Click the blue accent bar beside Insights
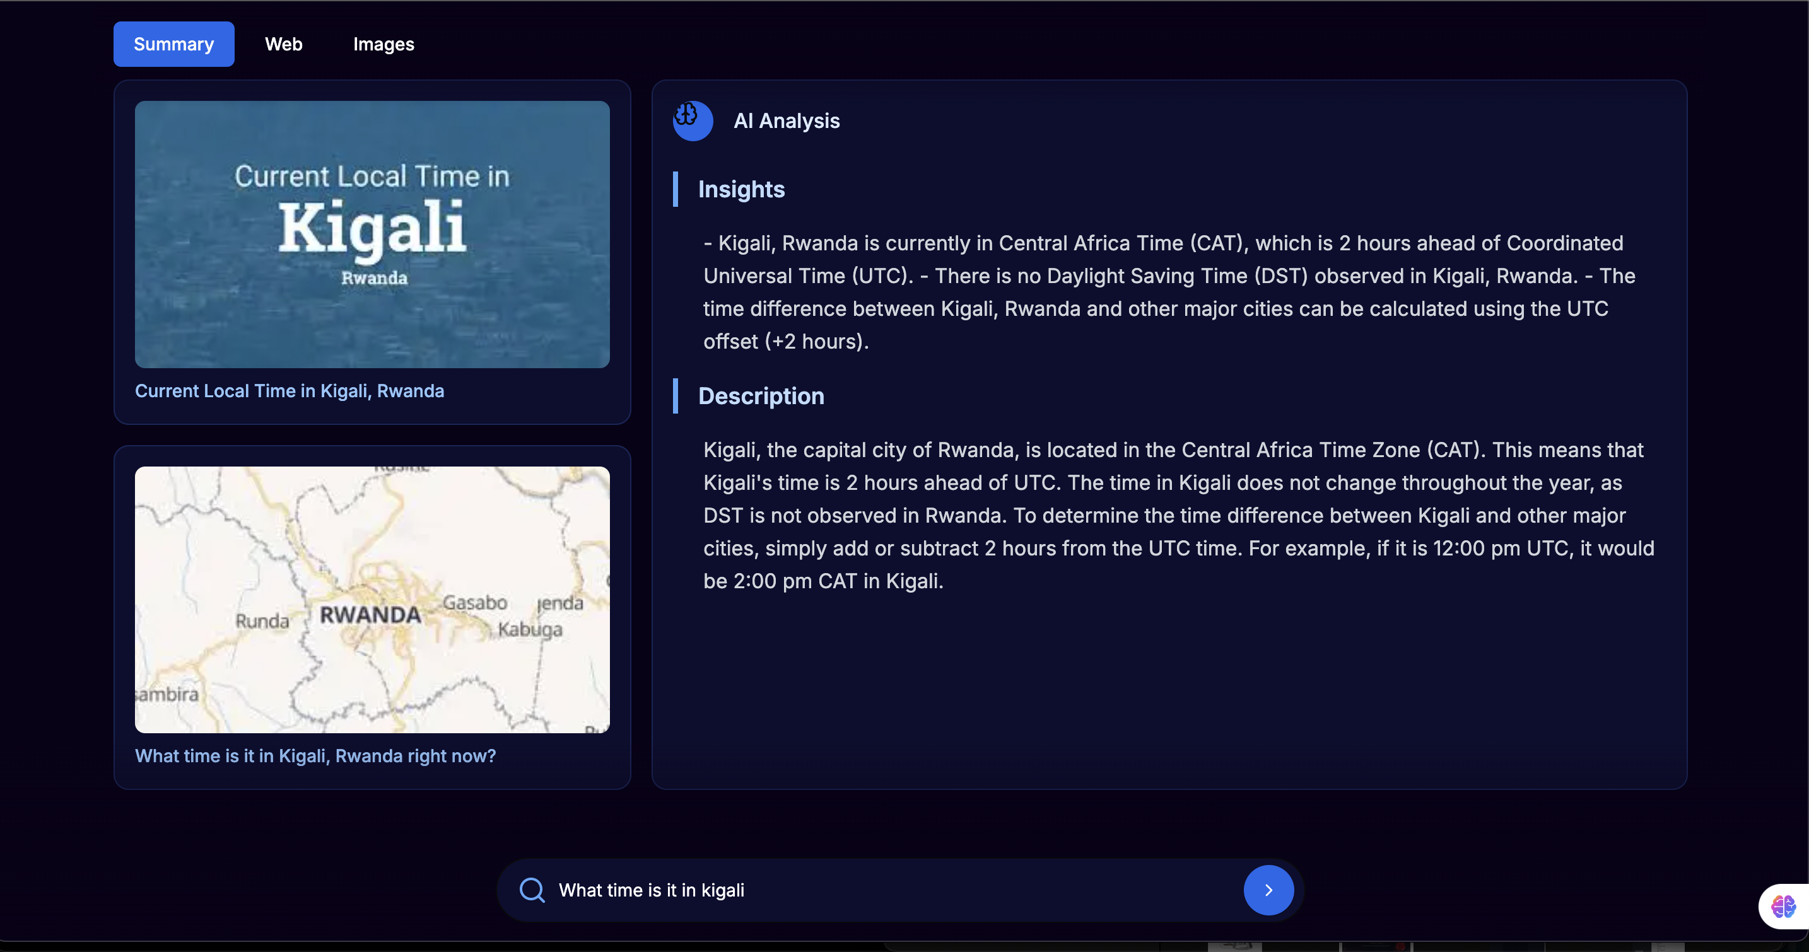Viewport: 1809px width, 952px height. [676, 190]
